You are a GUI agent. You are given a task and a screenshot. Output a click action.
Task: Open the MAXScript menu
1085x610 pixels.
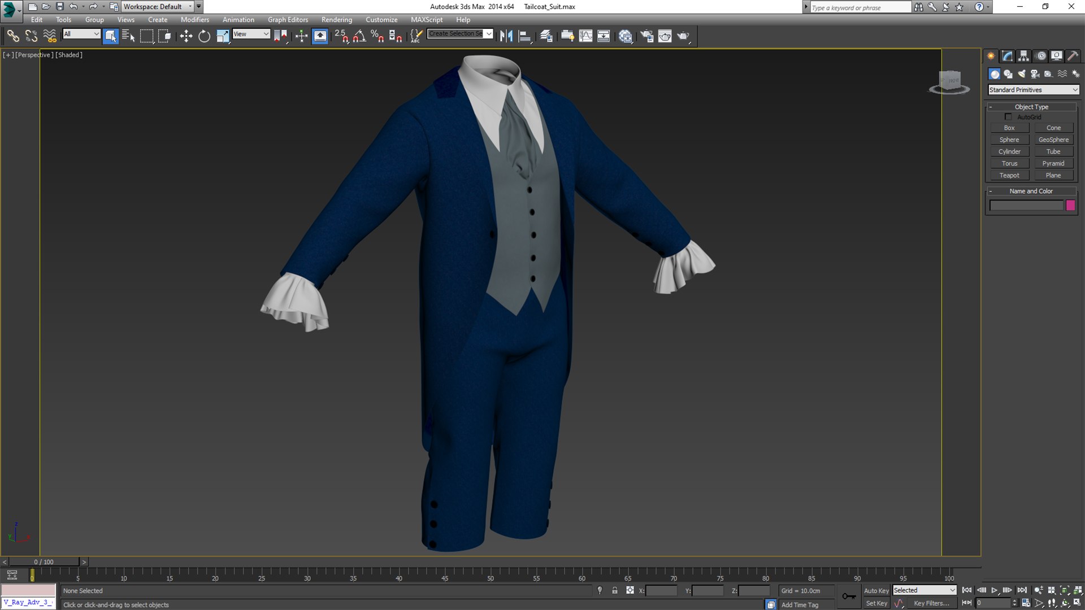[x=427, y=20]
